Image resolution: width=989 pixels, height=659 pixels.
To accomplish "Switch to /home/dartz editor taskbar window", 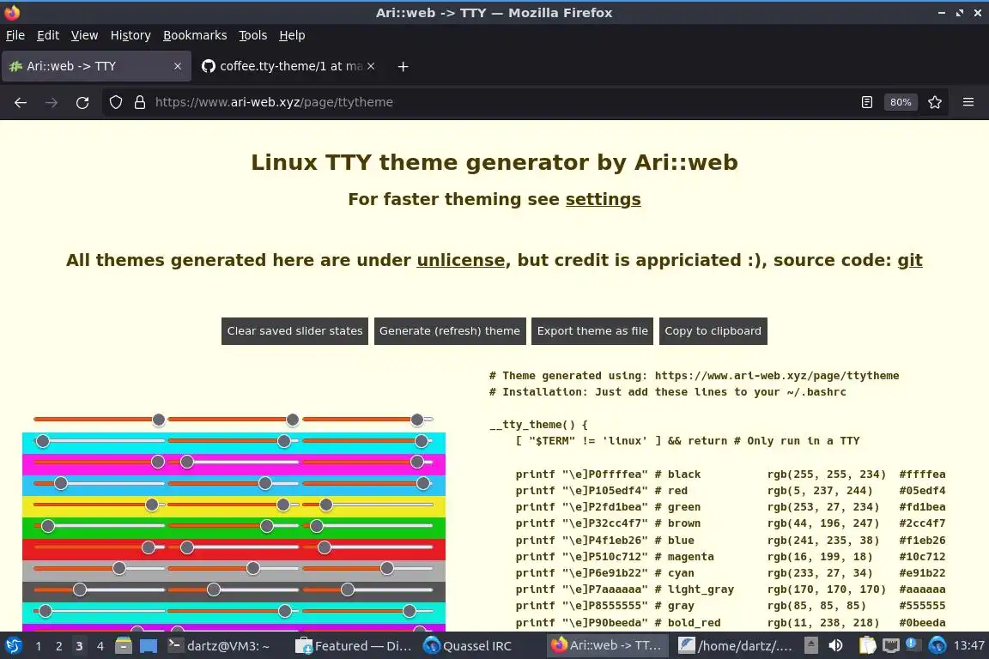I will tap(736, 646).
